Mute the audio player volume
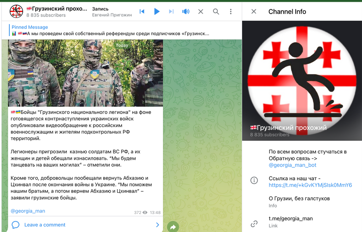The height and width of the screenshot is (232, 362). 186,12
